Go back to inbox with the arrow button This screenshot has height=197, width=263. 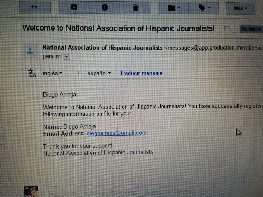pyautogui.click(x=35, y=7)
